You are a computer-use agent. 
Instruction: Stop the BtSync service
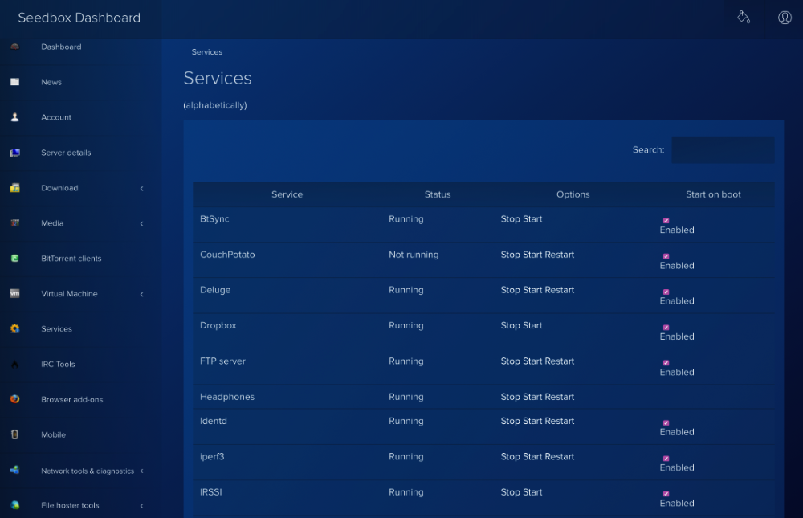(x=510, y=219)
